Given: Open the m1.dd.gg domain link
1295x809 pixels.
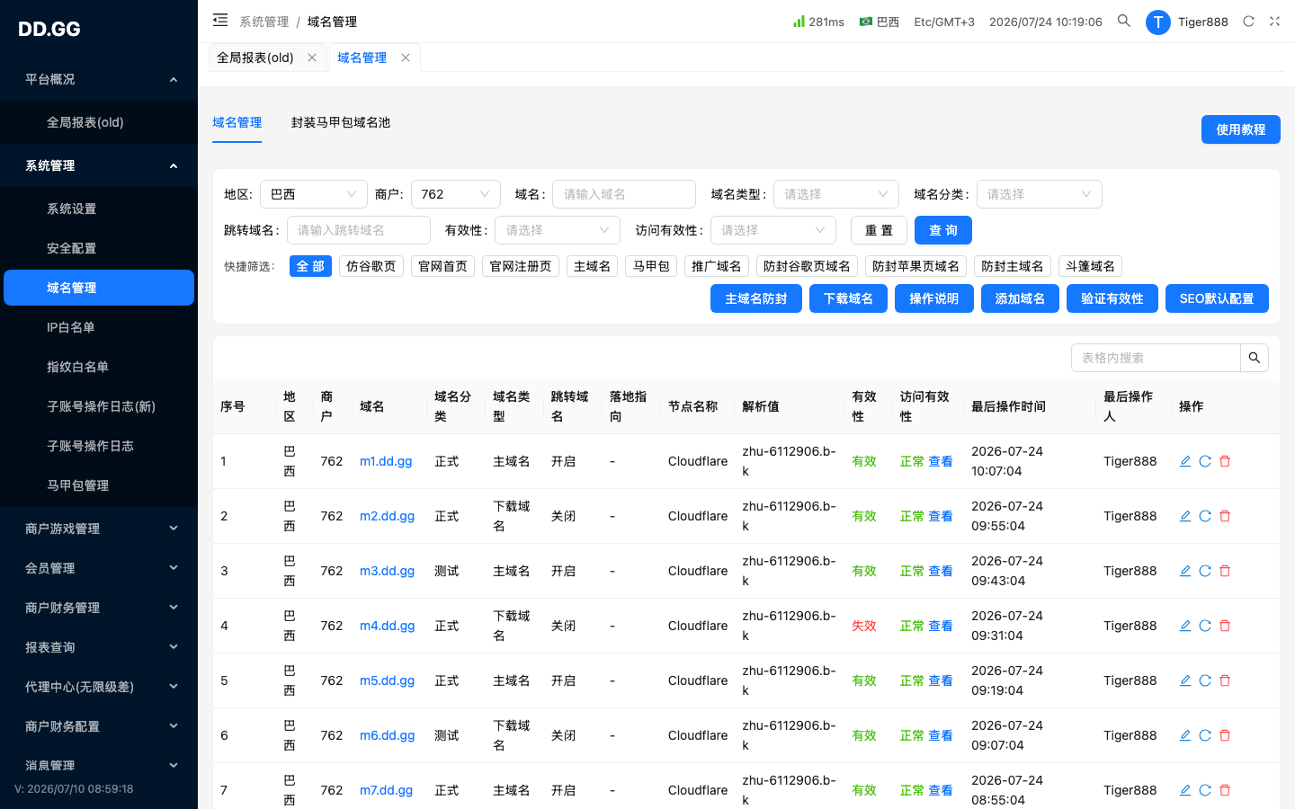Looking at the screenshot, I should click(386, 461).
